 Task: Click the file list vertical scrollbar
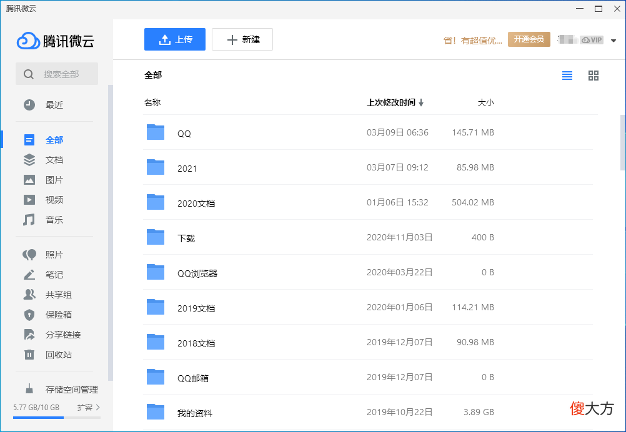tap(622, 142)
